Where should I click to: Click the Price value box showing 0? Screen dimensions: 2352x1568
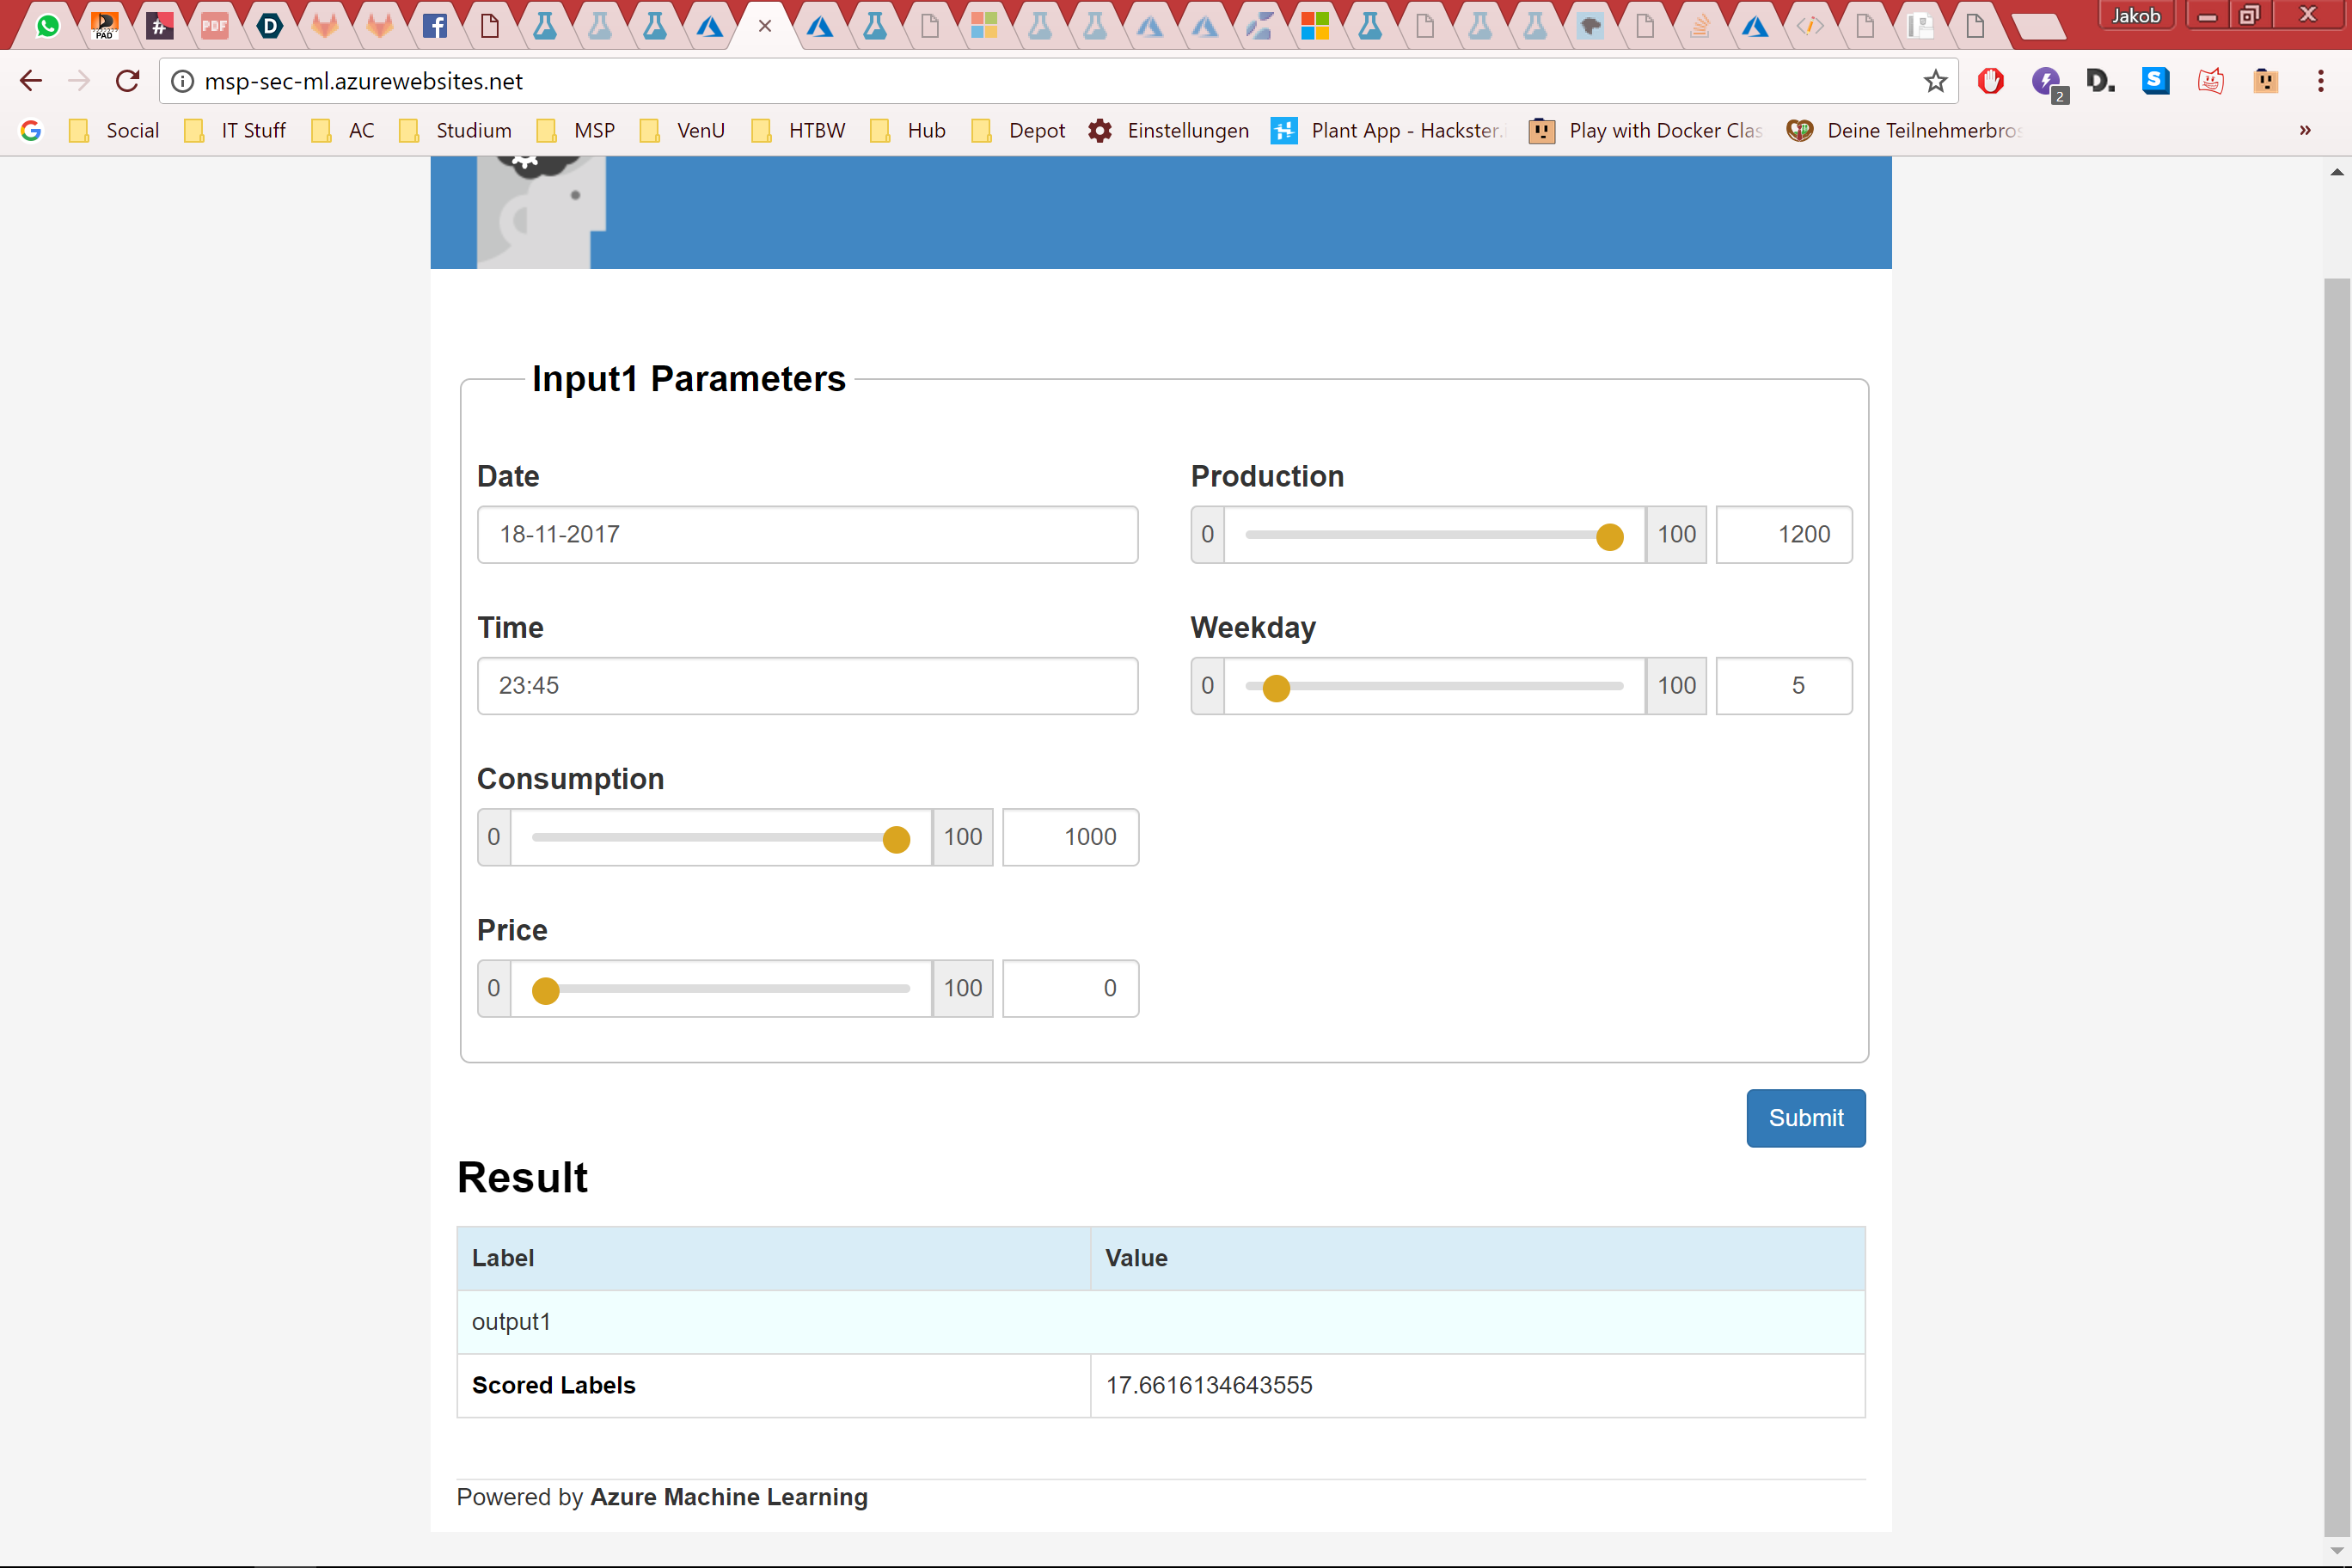tap(1070, 988)
